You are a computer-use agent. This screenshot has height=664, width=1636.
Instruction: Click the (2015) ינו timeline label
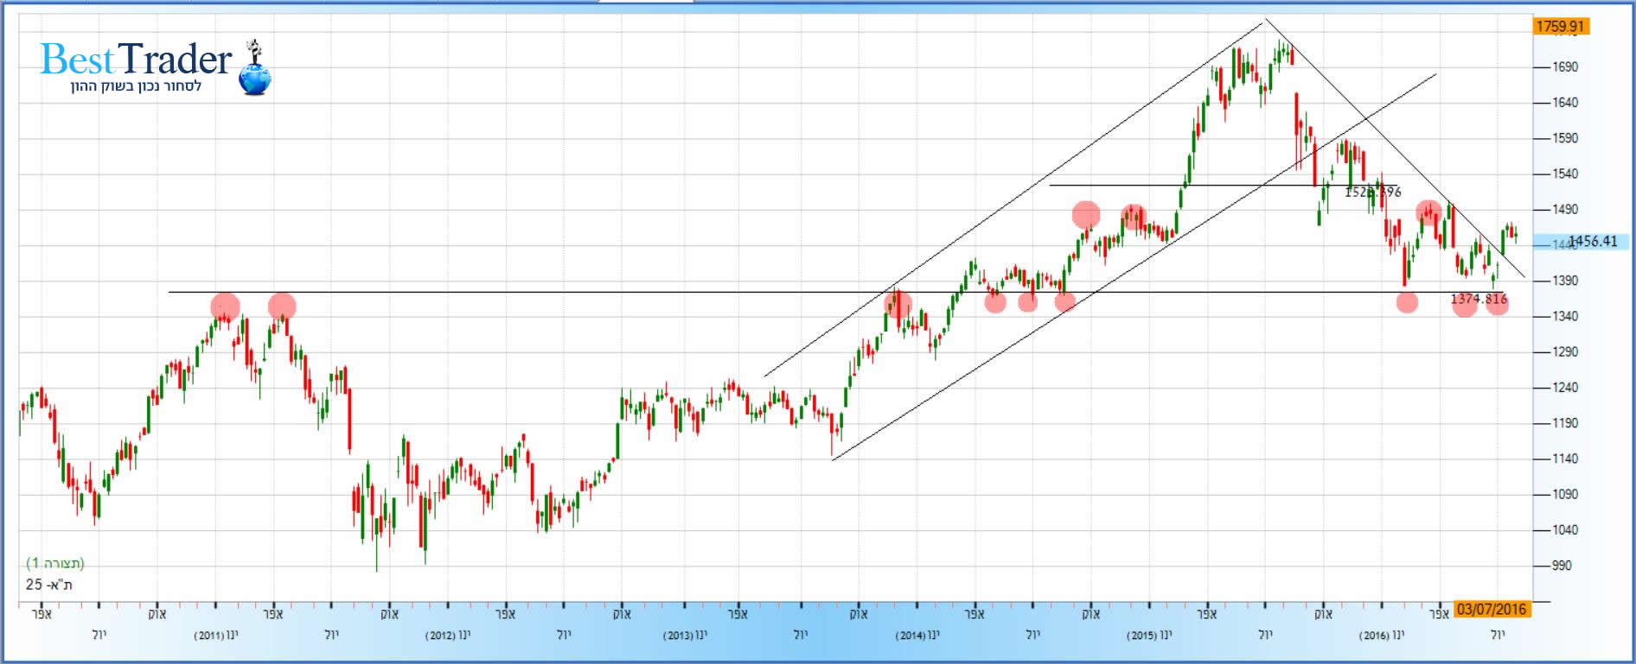[x=1149, y=636]
